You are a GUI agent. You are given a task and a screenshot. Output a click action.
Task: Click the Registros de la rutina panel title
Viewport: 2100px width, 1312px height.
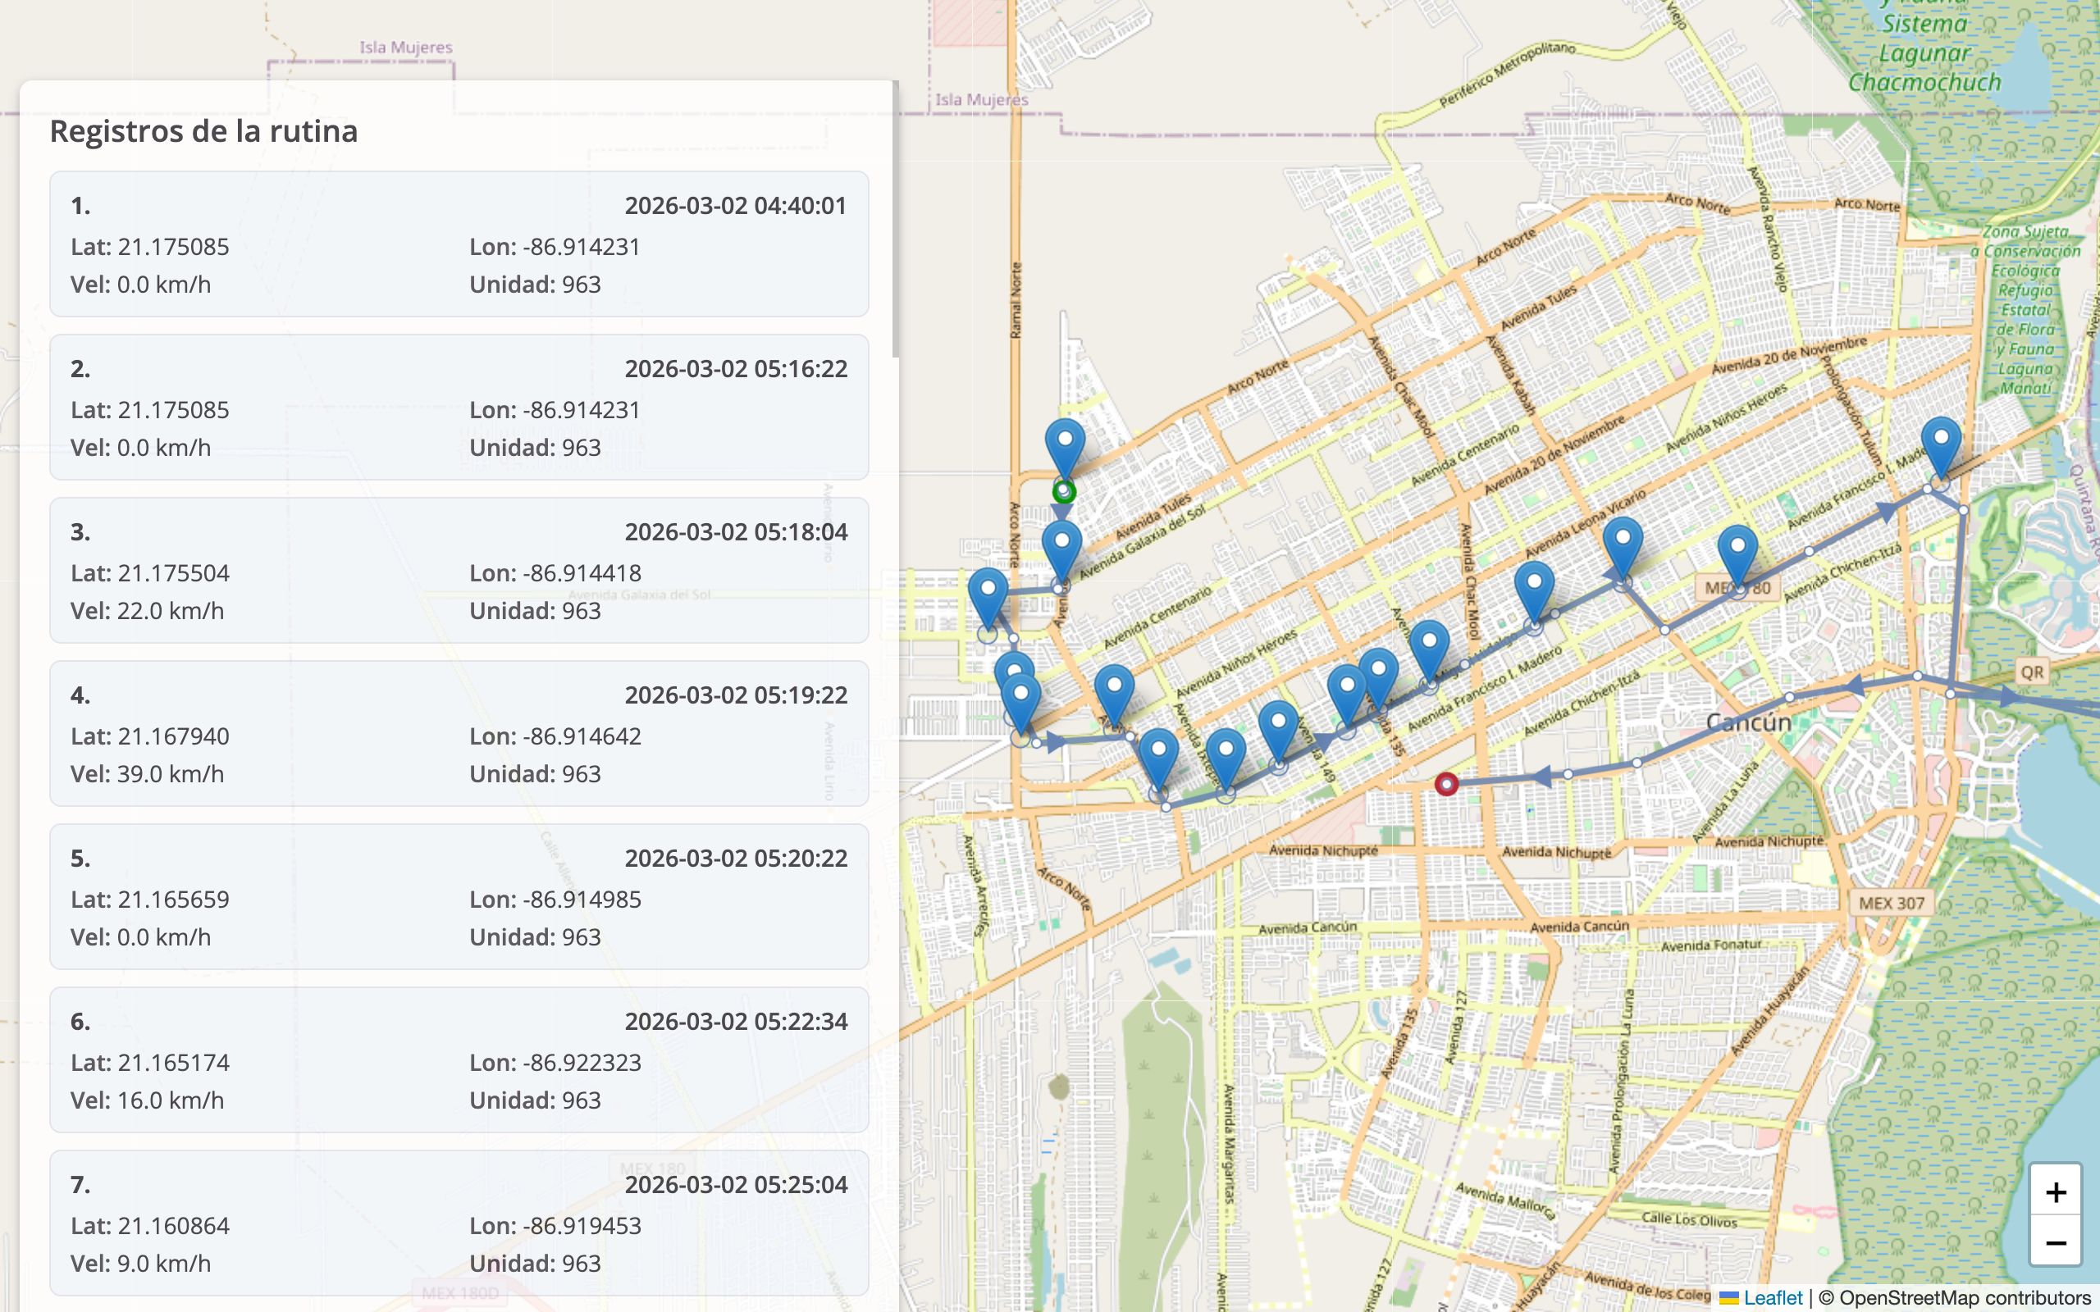tap(204, 132)
